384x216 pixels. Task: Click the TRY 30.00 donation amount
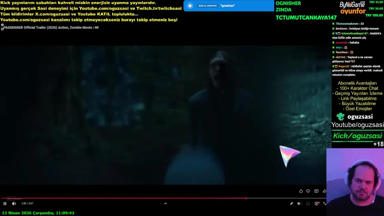coord(376,9)
